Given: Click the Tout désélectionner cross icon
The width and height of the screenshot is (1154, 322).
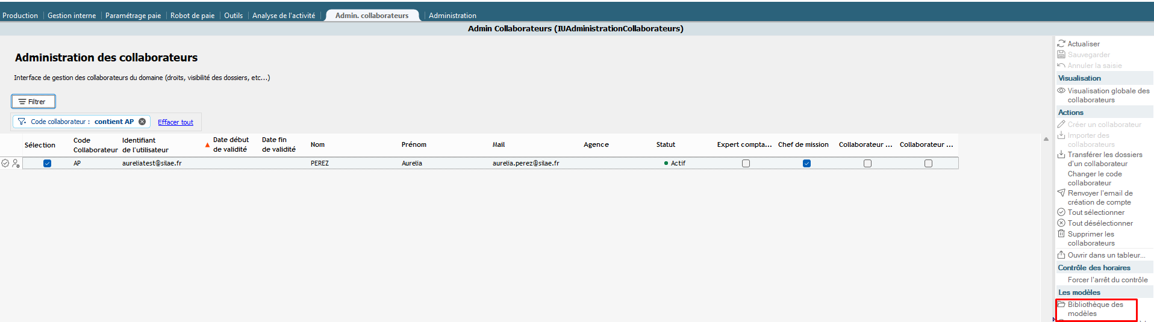Looking at the screenshot, I should point(1061,223).
